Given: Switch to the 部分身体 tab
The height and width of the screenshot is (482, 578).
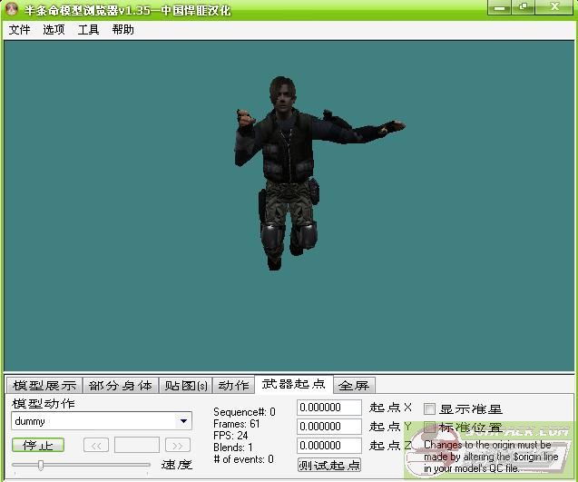Looking at the screenshot, I should [121, 386].
